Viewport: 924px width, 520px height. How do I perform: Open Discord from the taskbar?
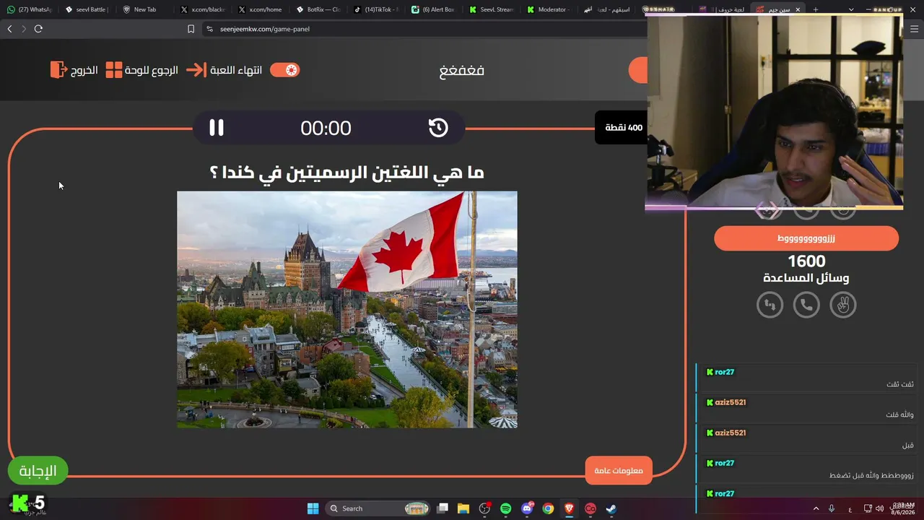[x=527, y=508]
